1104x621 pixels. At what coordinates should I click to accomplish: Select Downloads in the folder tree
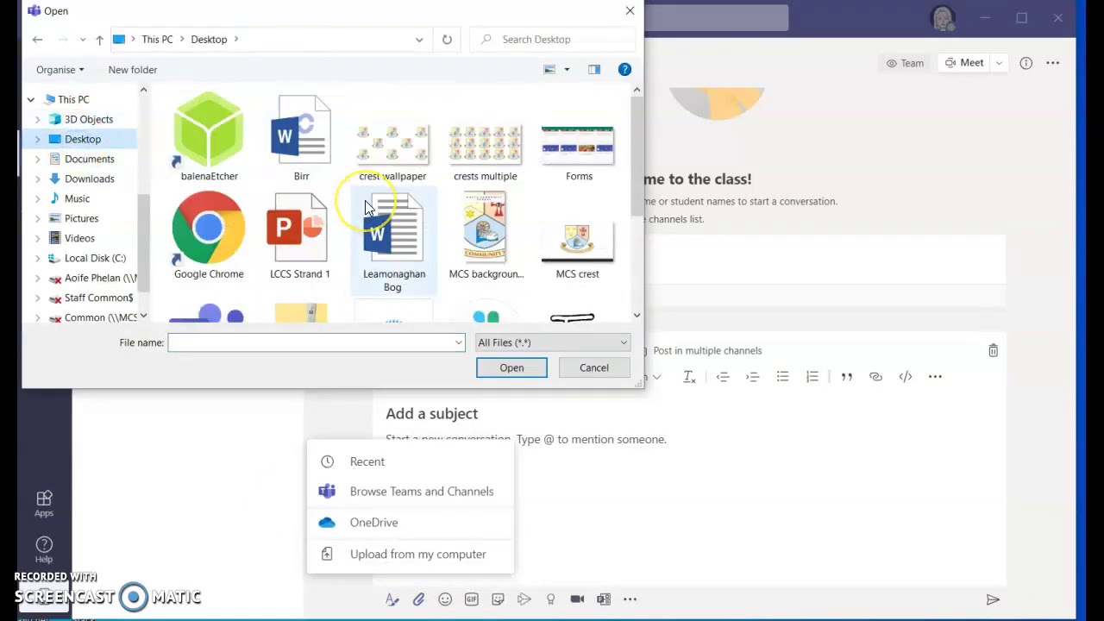point(90,179)
